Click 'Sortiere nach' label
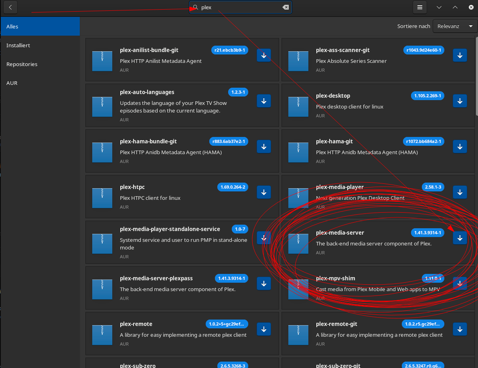This screenshot has width=478, height=368. (413, 26)
